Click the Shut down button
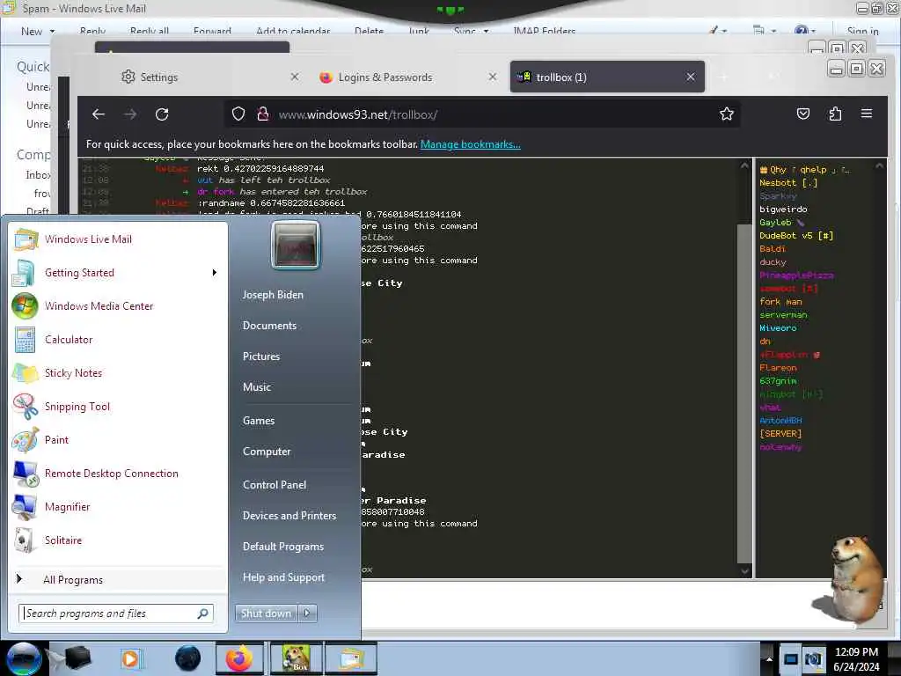Viewport: 901px width, 676px height. click(267, 614)
